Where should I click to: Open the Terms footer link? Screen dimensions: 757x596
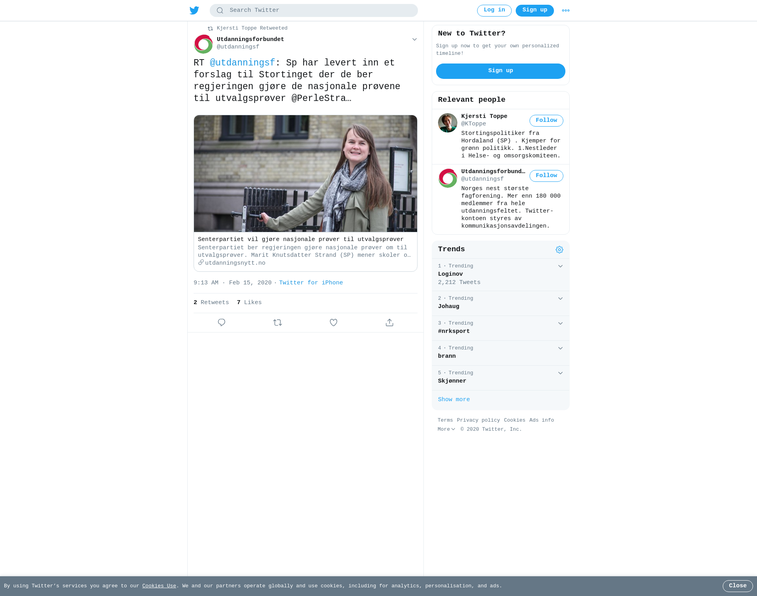coord(445,420)
